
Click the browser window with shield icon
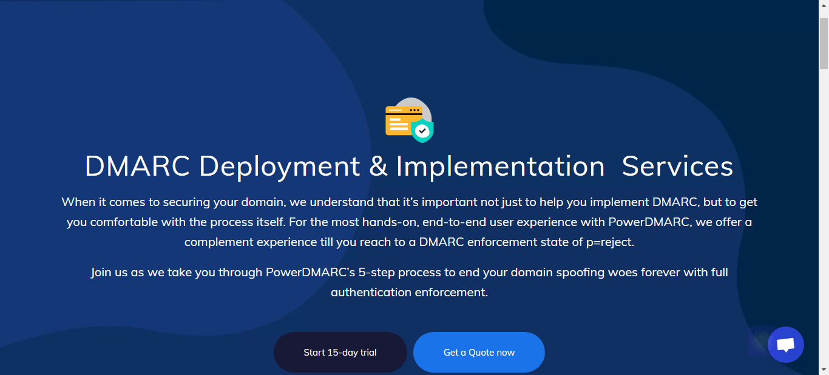[410, 120]
